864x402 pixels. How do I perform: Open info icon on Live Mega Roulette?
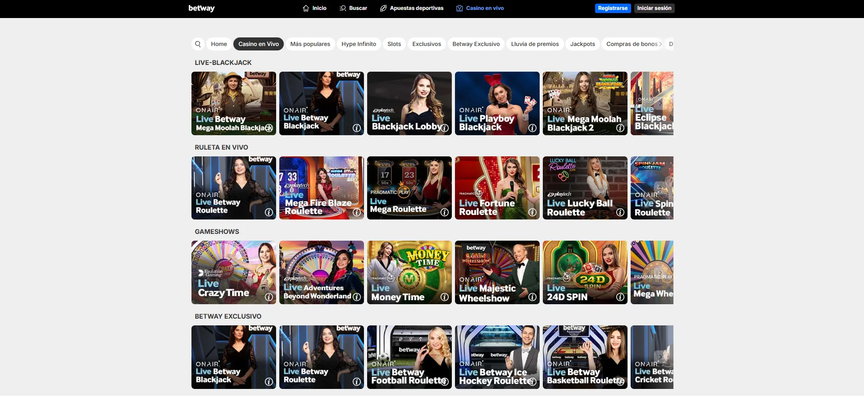coord(445,212)
